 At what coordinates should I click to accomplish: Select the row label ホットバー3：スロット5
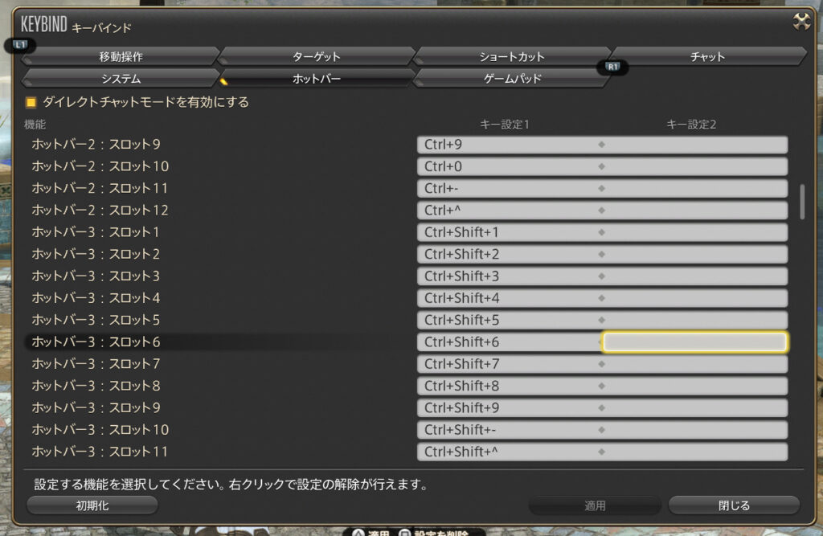tap(96, 321)
